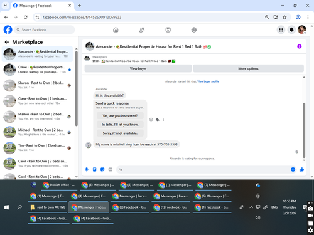Screen dimensions: 314x235
Task: Open Sharon Rent to Own conversation
Action: pos(37,85)
